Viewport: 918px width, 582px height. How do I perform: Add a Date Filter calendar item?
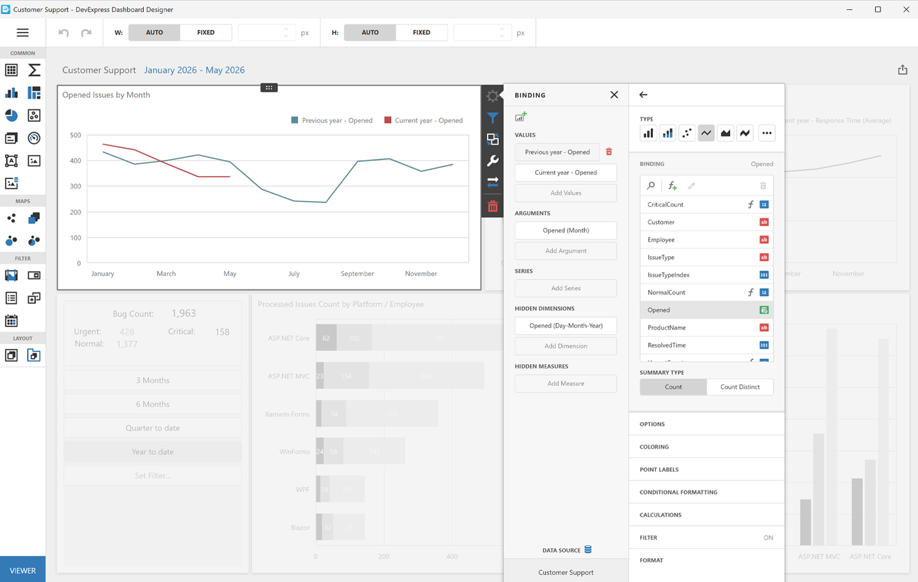click(12, 321)
